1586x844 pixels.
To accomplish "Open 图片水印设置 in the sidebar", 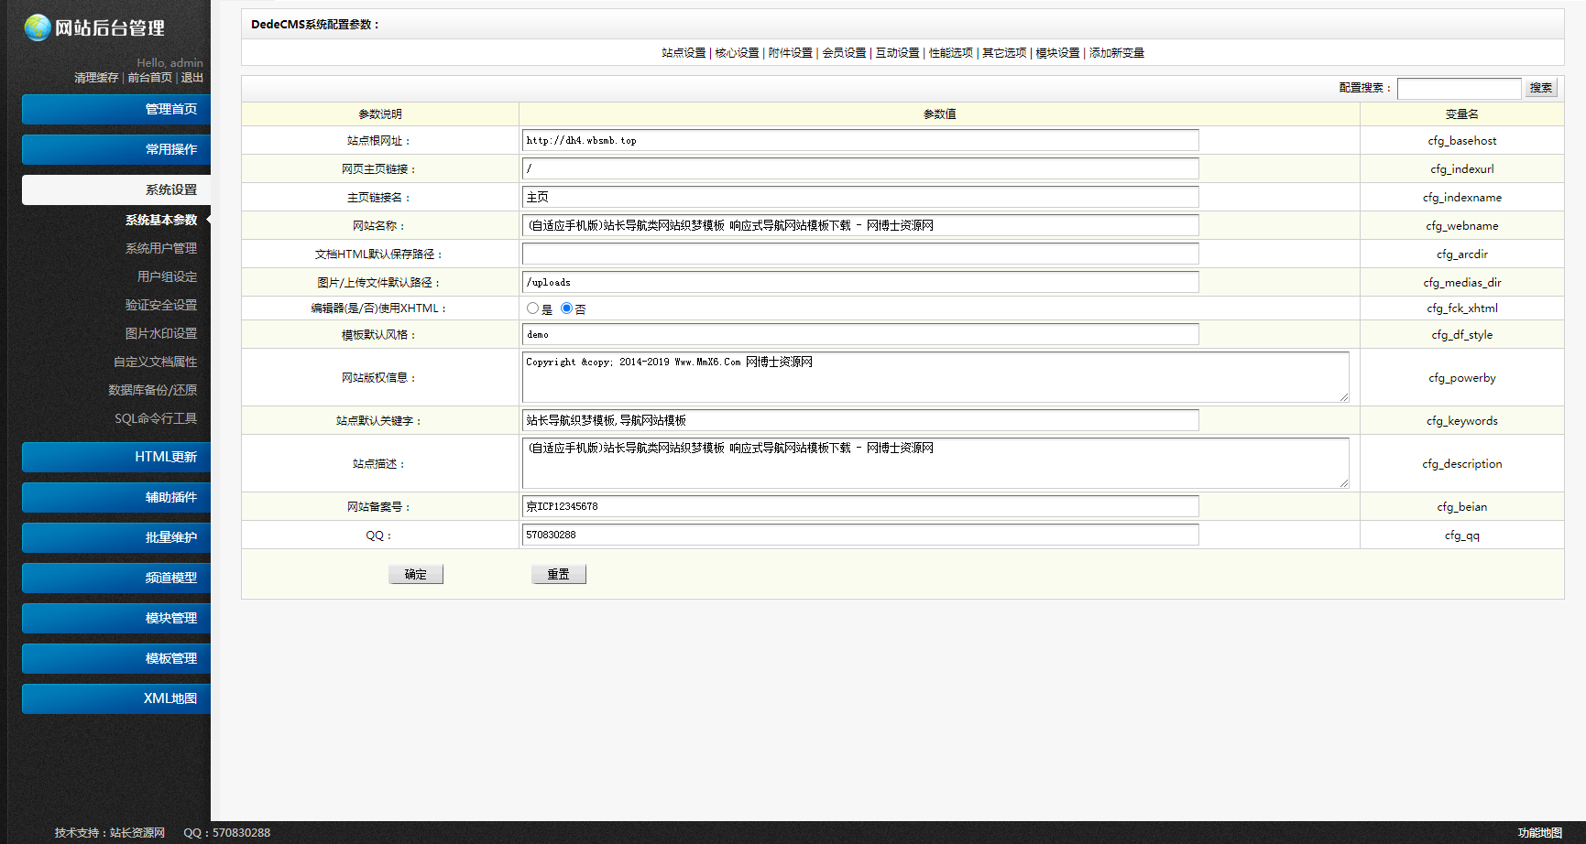I will [161, 333].
